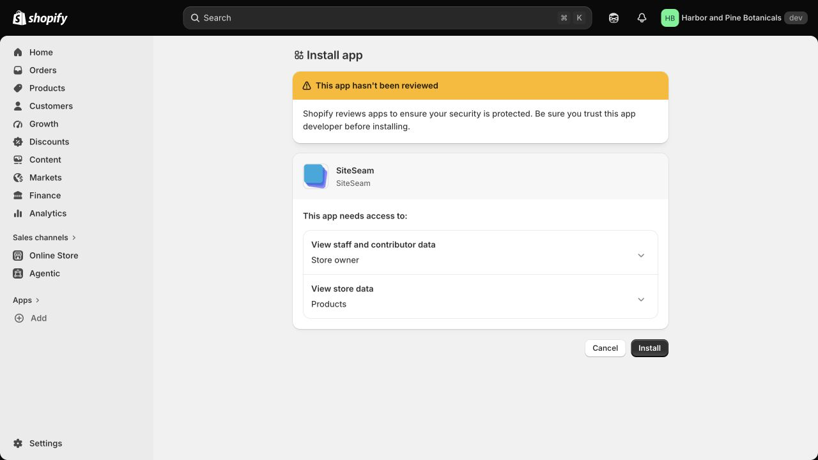Click the Home icon in sidebar
818x460 pixels.
tap(18, 52)
